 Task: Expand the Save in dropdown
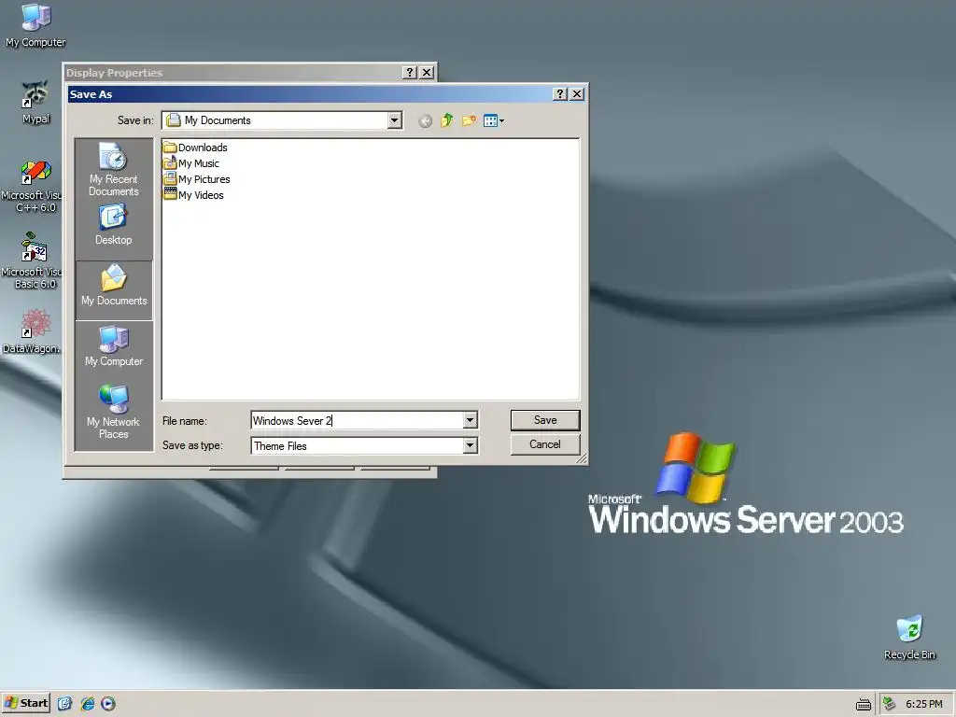coord(395,120)
